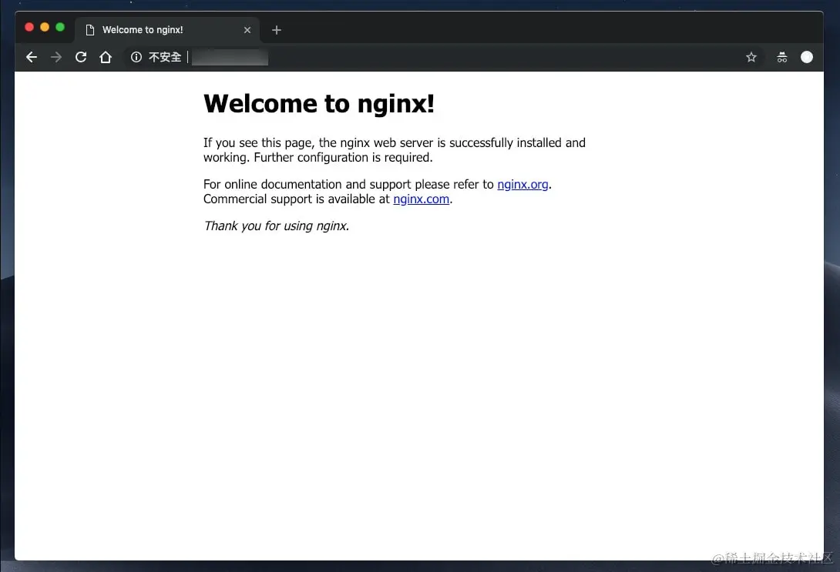Click the forward navigation arrow
This screenshot has height=572, width=840.
point(56,57)
